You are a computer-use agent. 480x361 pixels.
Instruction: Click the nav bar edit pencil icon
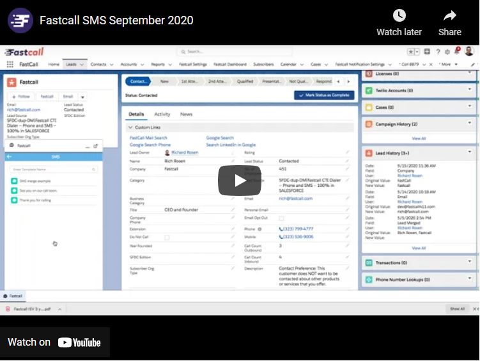click(x=473, y=65)
